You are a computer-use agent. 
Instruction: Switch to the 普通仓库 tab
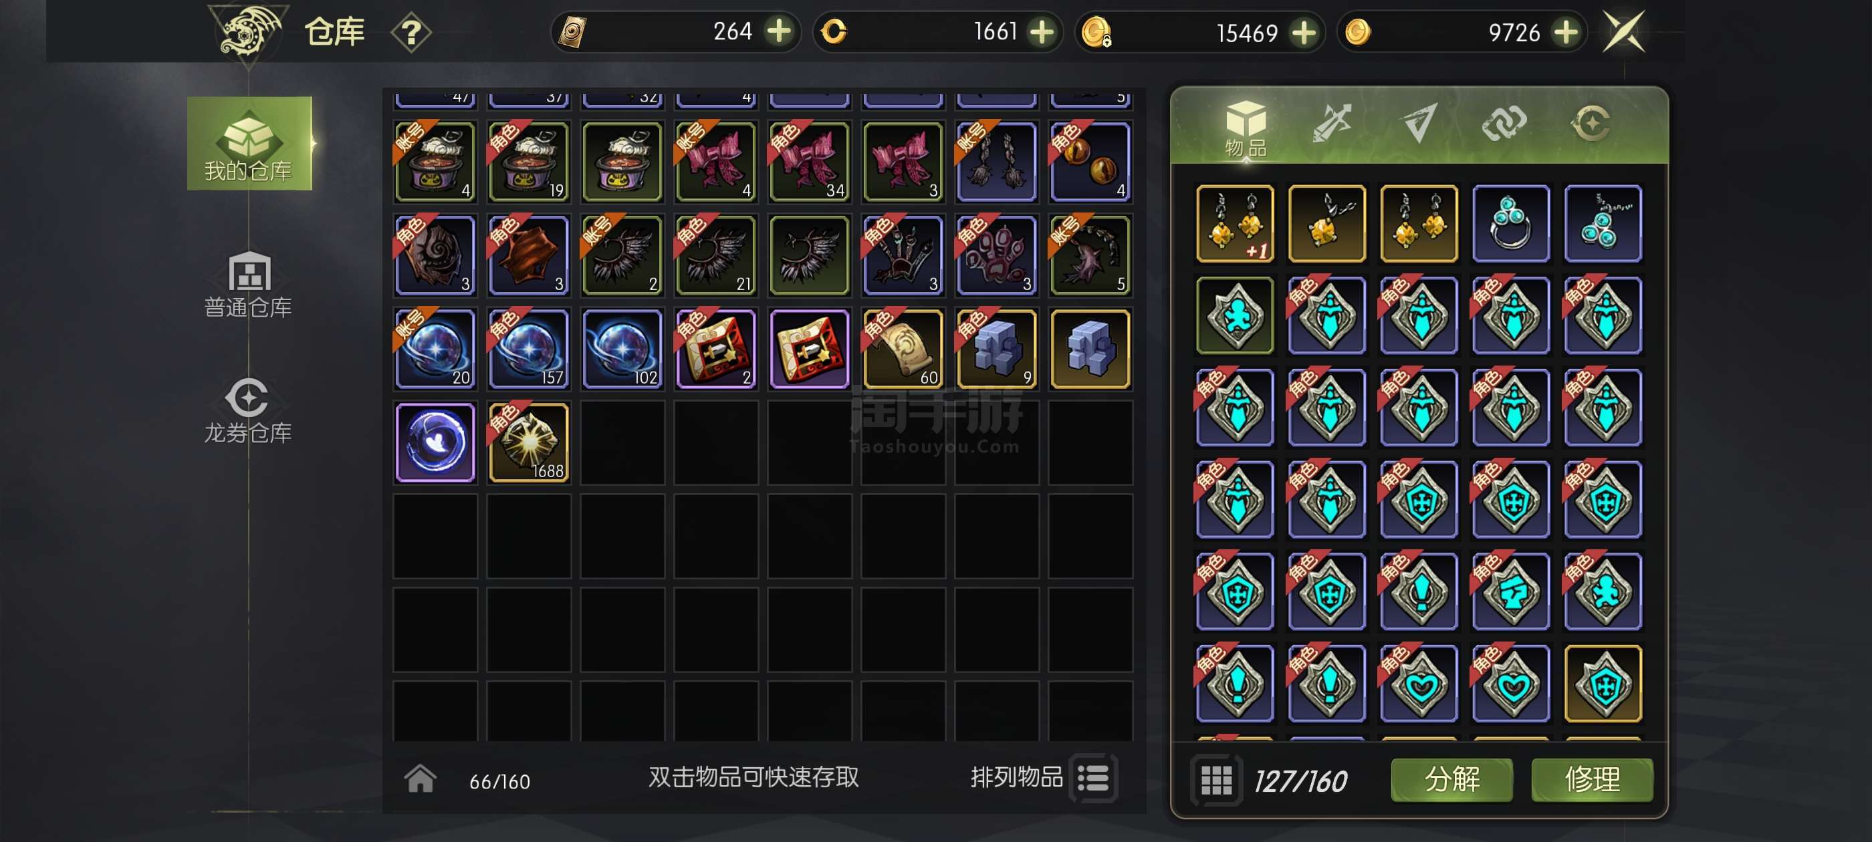click(249, 284)
